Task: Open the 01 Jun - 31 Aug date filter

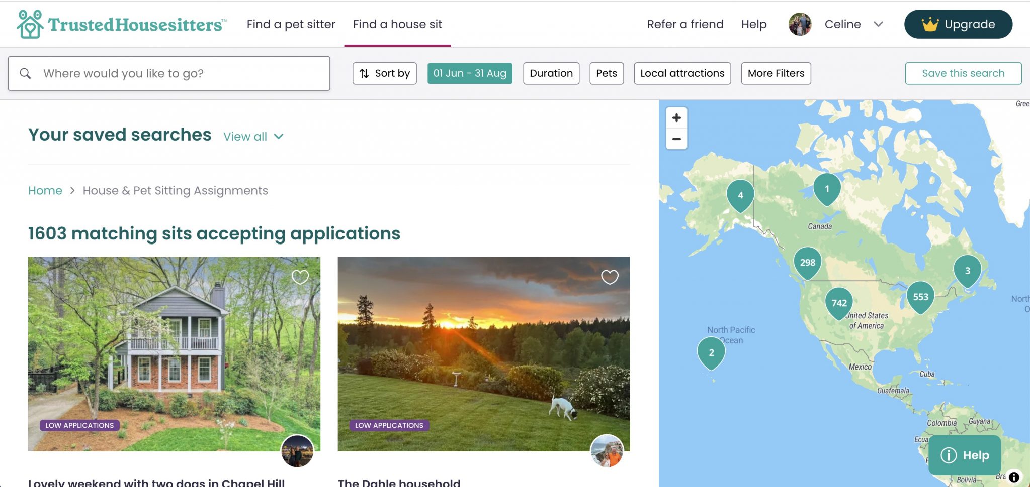Action: [x=470, y=73]
